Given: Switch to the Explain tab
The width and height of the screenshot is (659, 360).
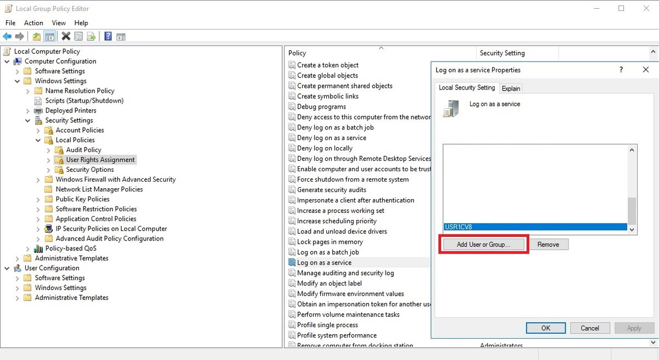Looking at the screenshot, I should [x=511, y=88].
